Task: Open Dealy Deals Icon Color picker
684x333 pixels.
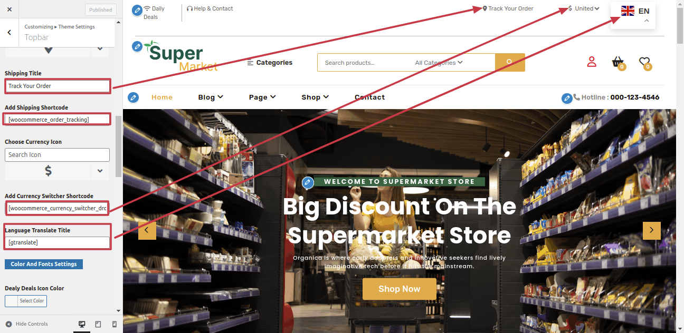Action: point(26,301)
